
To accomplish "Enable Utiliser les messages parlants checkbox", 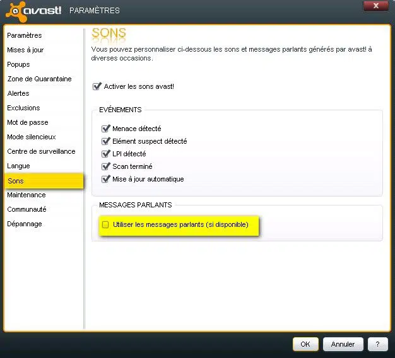I will 105,224.
